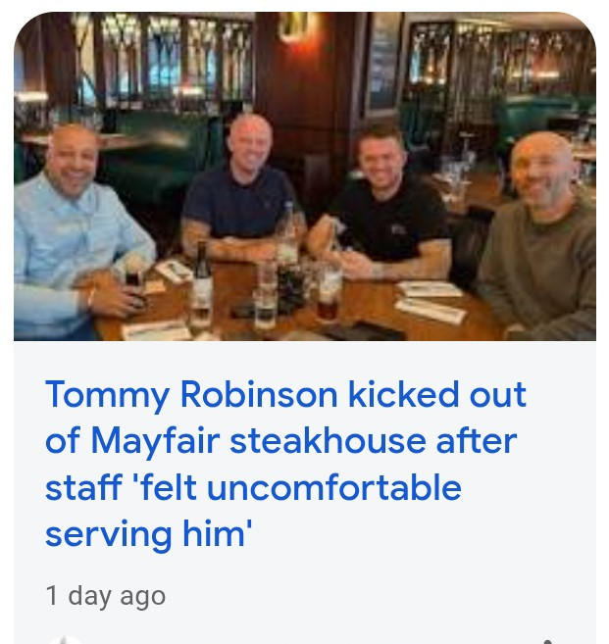Open the article photo thumbnail of four men
The width and height of the screenshot is (609, 644).
305,176
